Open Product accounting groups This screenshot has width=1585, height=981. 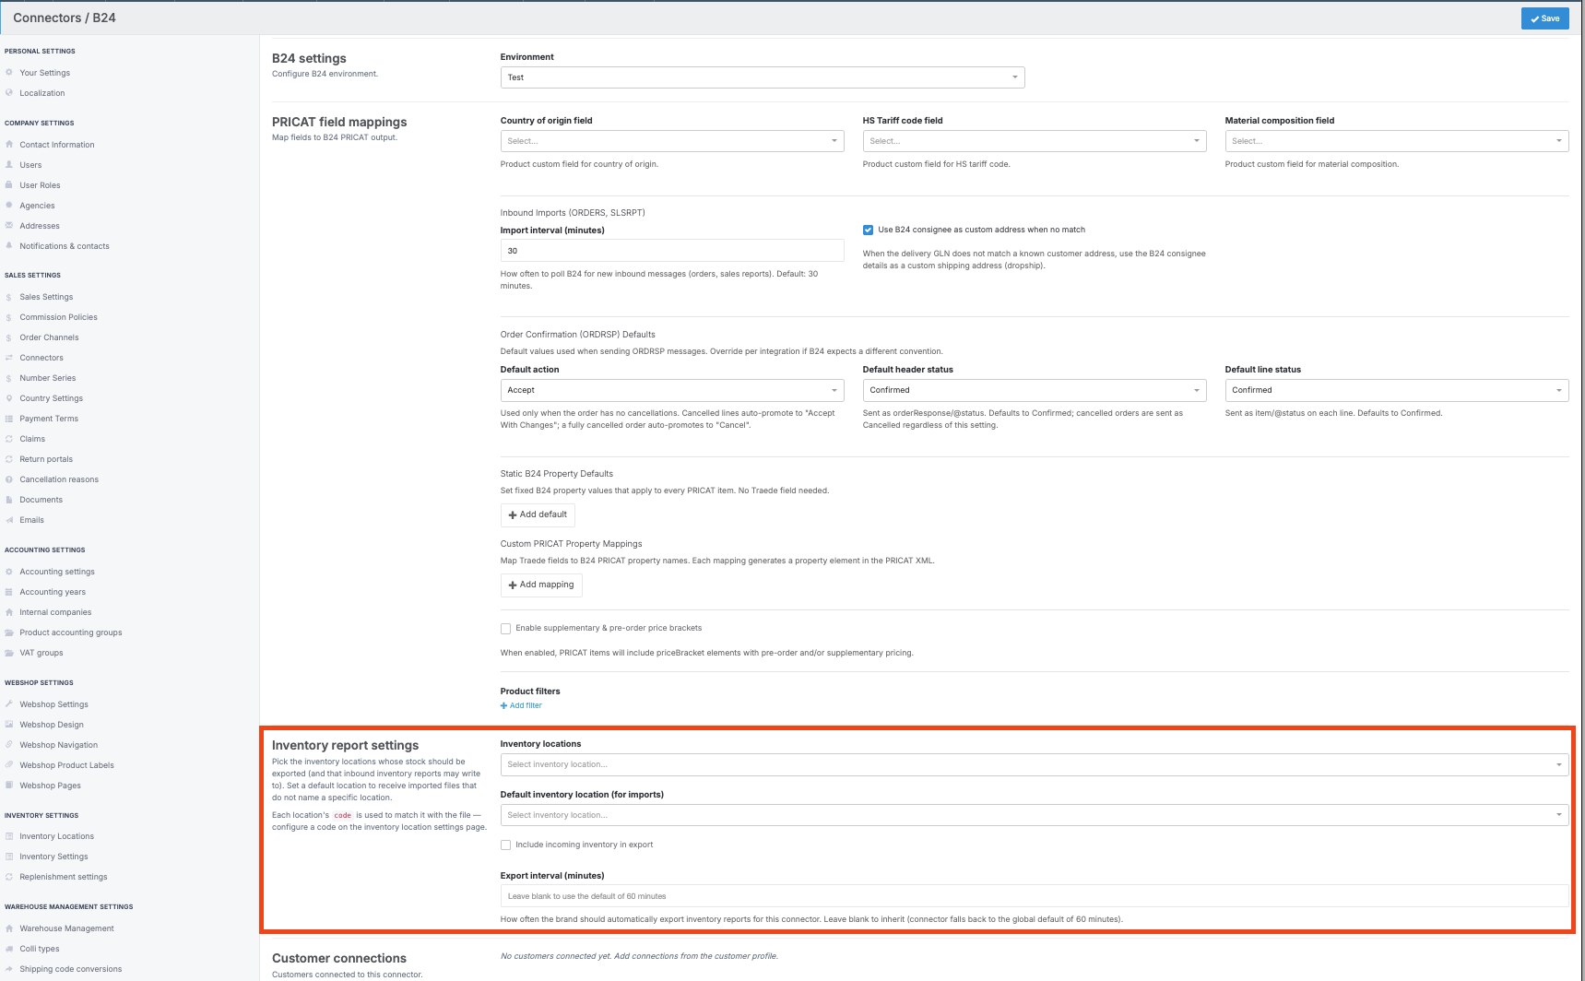pos(71,632)
